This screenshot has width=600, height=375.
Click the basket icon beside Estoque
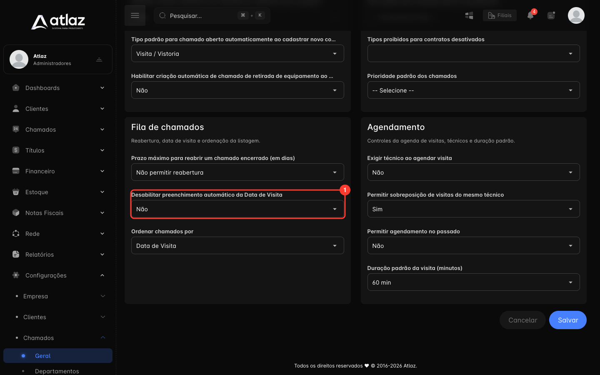(16, 192)
